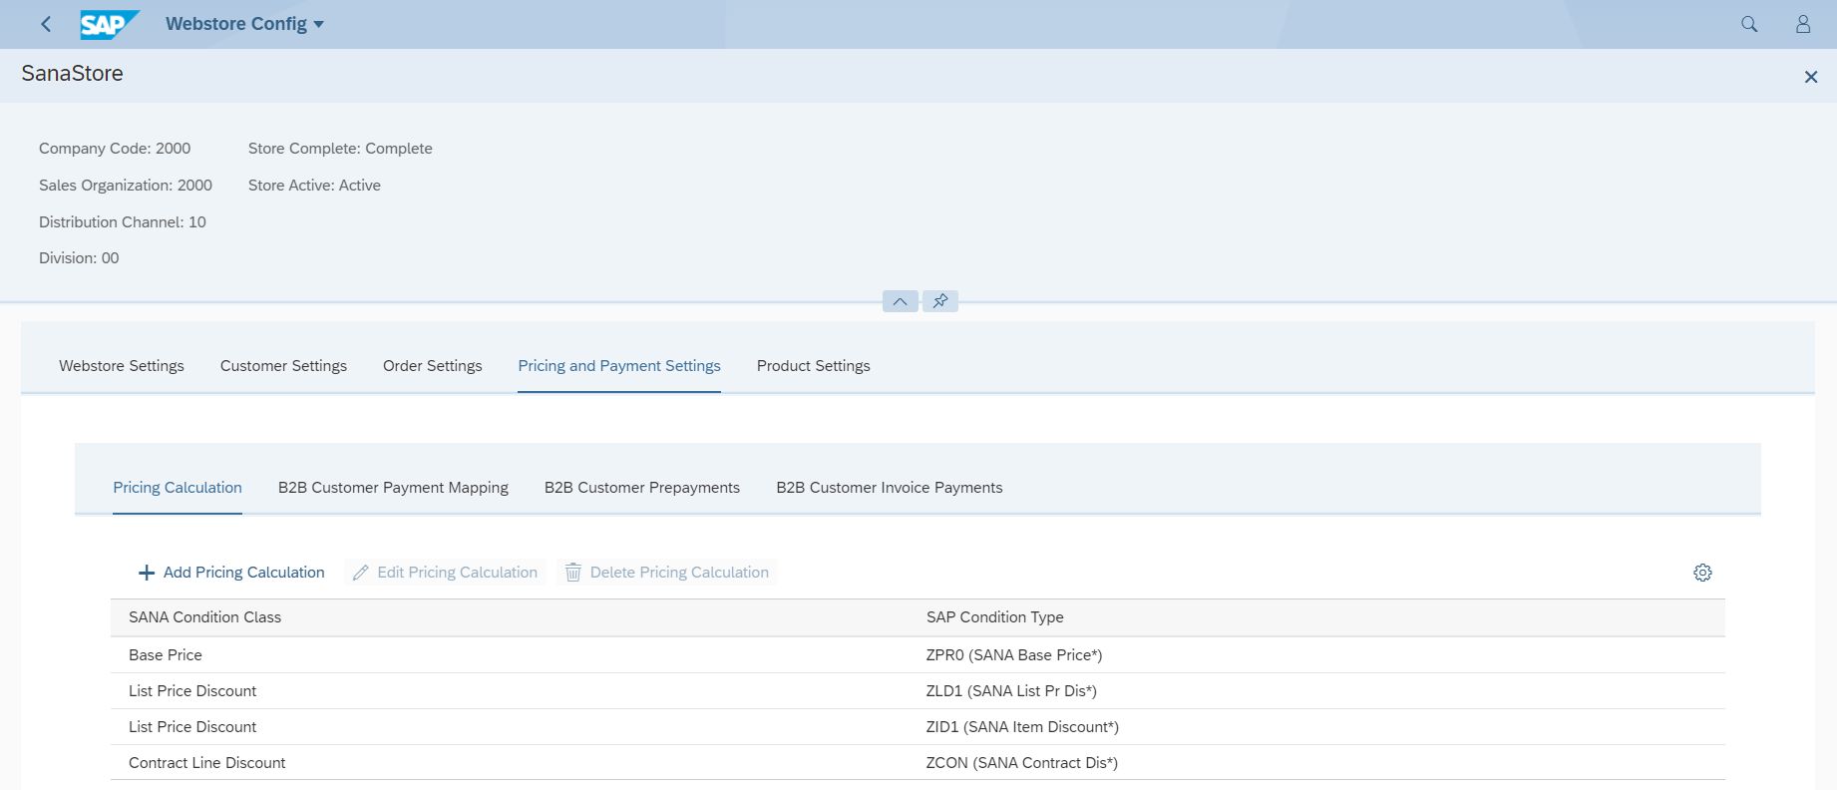Collapse the header with the chevron button

click(900, 301)
